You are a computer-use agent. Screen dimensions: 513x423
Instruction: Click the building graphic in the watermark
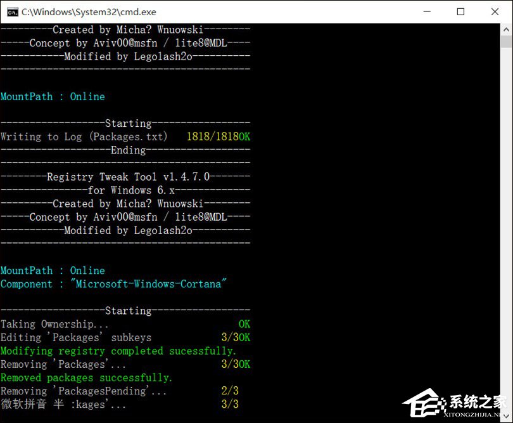[x=422, y=403]
